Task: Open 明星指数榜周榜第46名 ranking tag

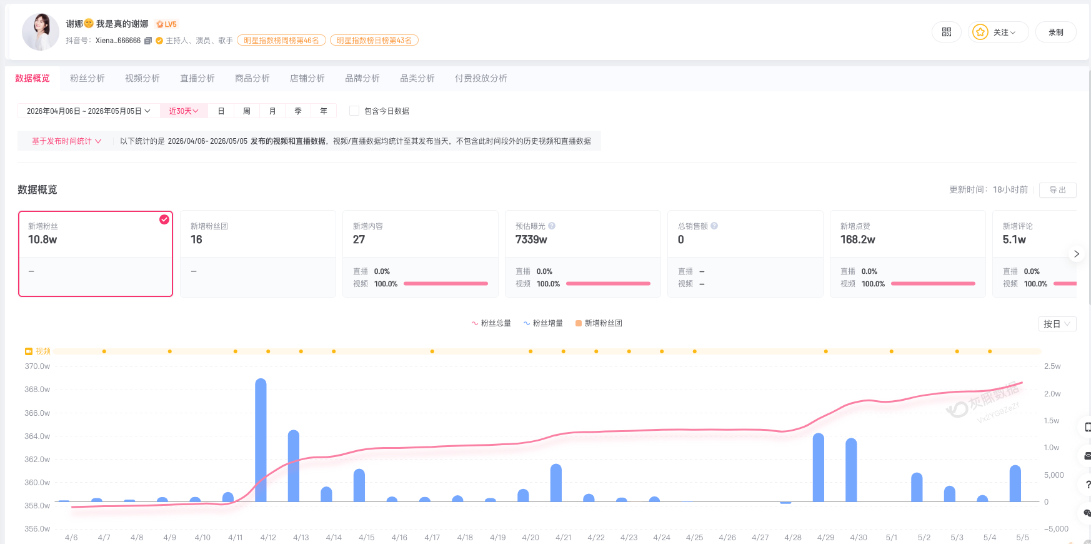Action: point(281,41)
